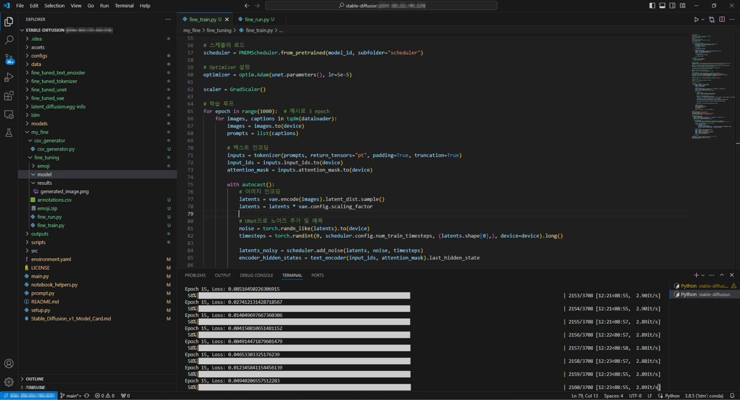Image resolution: width=740 pixels, height=400 pixels.
Task: Open Run and Debug view
Action: tap(9, 77)
